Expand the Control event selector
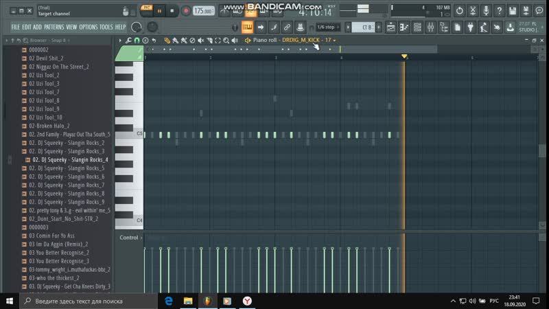The height and width of the screenshot is (309, 549). coord(131,238)
